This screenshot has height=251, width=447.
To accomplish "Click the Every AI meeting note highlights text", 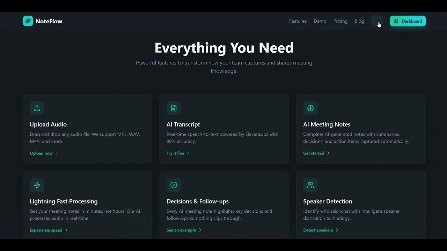I will tap(219, 215).
